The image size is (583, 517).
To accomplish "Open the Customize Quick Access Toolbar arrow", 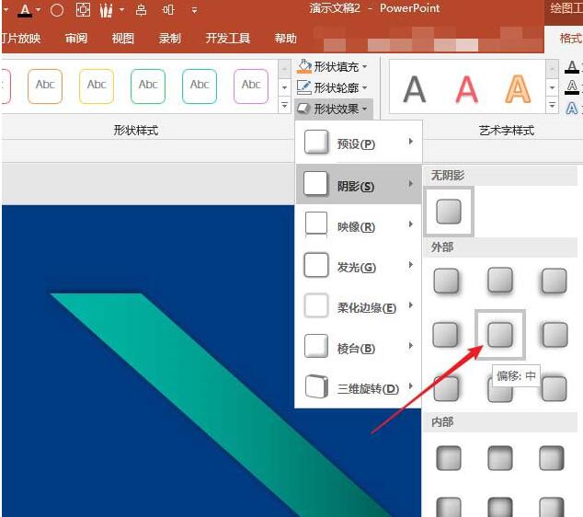I will (x=194, y=10).
